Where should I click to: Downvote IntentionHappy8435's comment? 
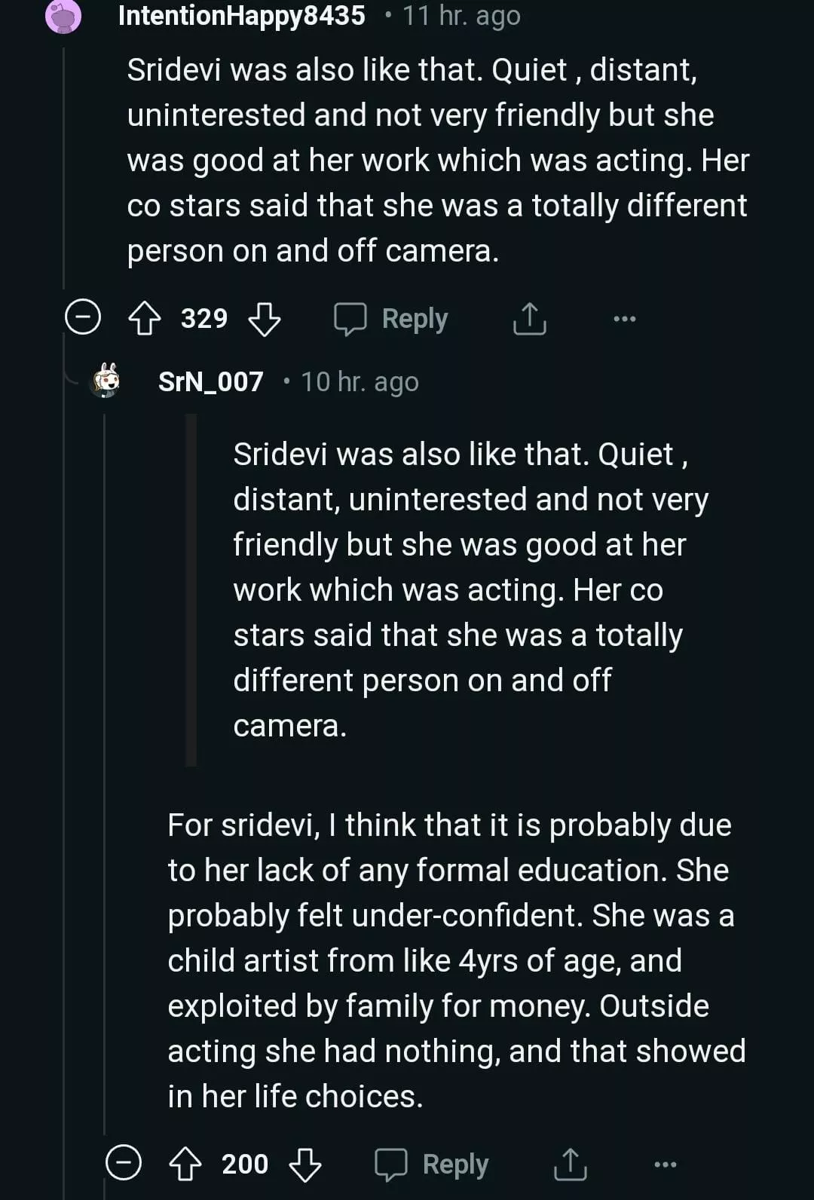click(x=265, y=319)
